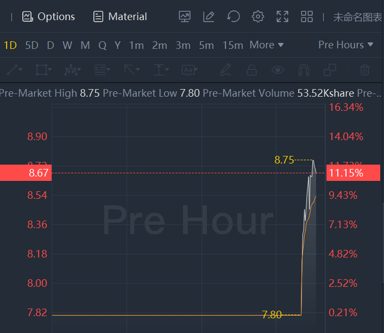The image size is (384, 333).
Task: Open the Pre Hours session dropdown
Action: 345,45
